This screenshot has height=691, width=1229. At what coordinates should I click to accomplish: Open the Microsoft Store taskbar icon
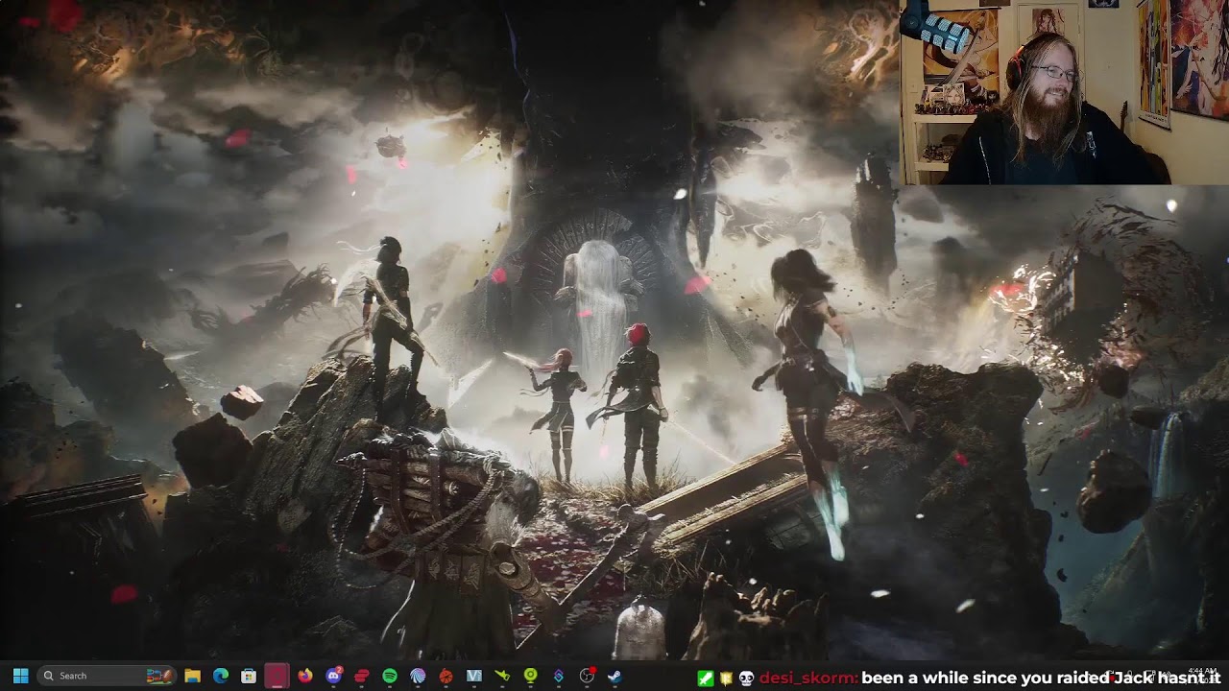click(249, 676)
